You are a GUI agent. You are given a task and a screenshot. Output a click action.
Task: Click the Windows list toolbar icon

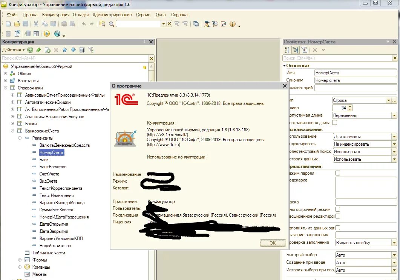pos(196,24)
